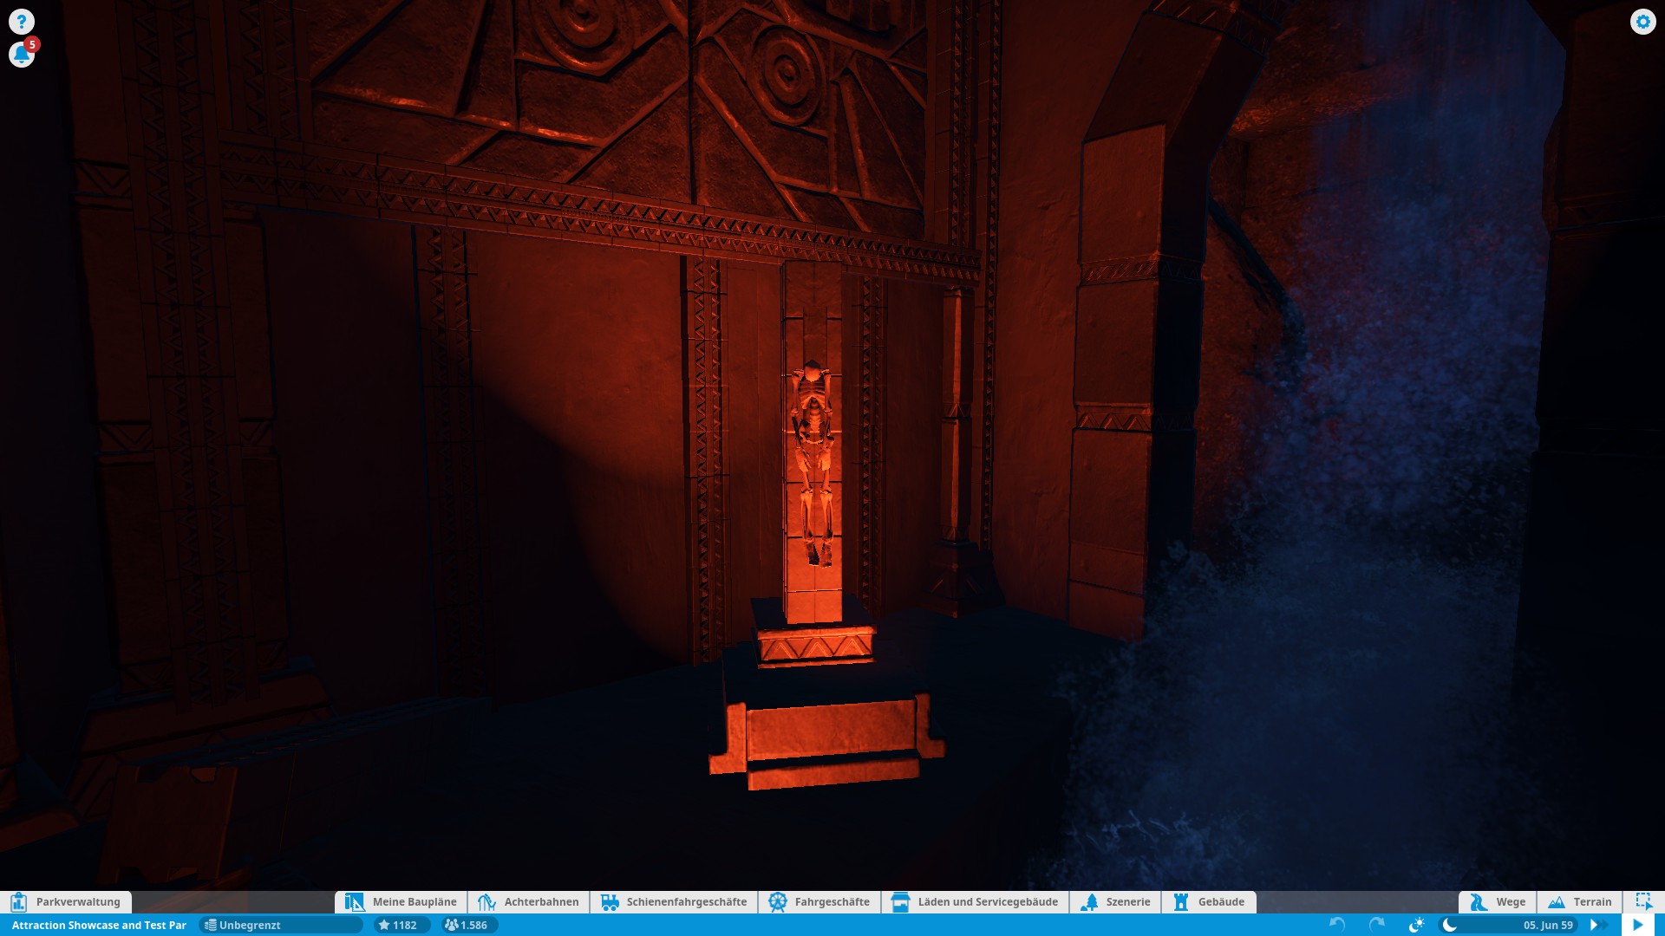
Task: Open the Parkverwaltung tab
Action: point(66,902)
